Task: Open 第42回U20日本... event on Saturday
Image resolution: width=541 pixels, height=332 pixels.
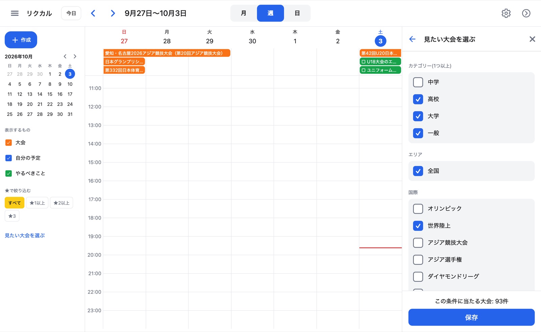Action: 380,53
